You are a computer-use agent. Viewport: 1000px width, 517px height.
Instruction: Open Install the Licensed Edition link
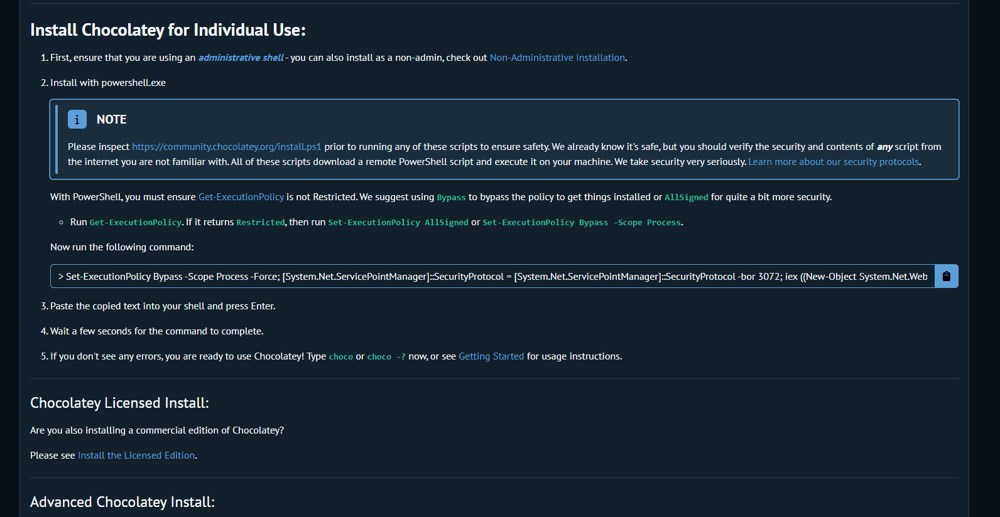(x=136, y=456)
